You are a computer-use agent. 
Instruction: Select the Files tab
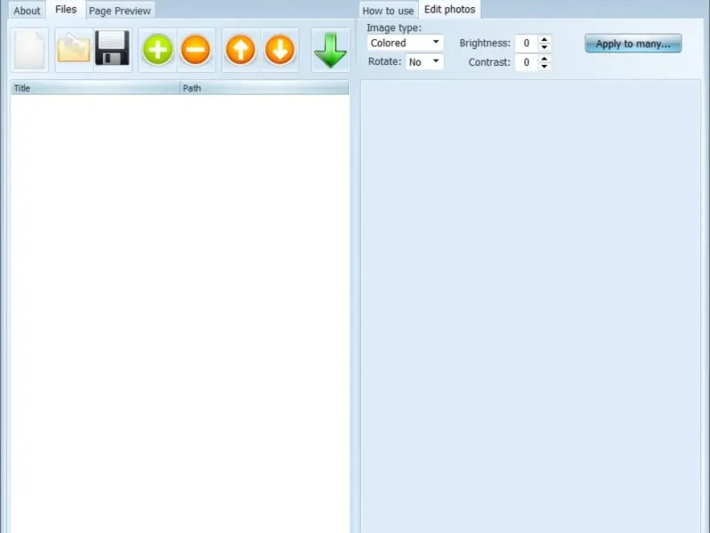point(66,10)
